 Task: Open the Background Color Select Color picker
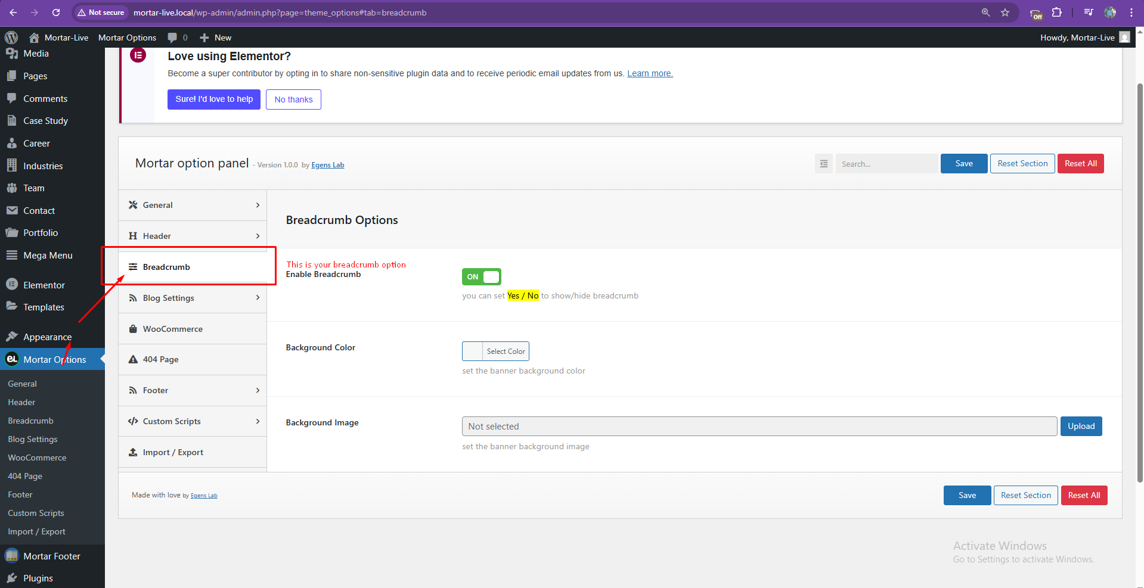[495, 351]
